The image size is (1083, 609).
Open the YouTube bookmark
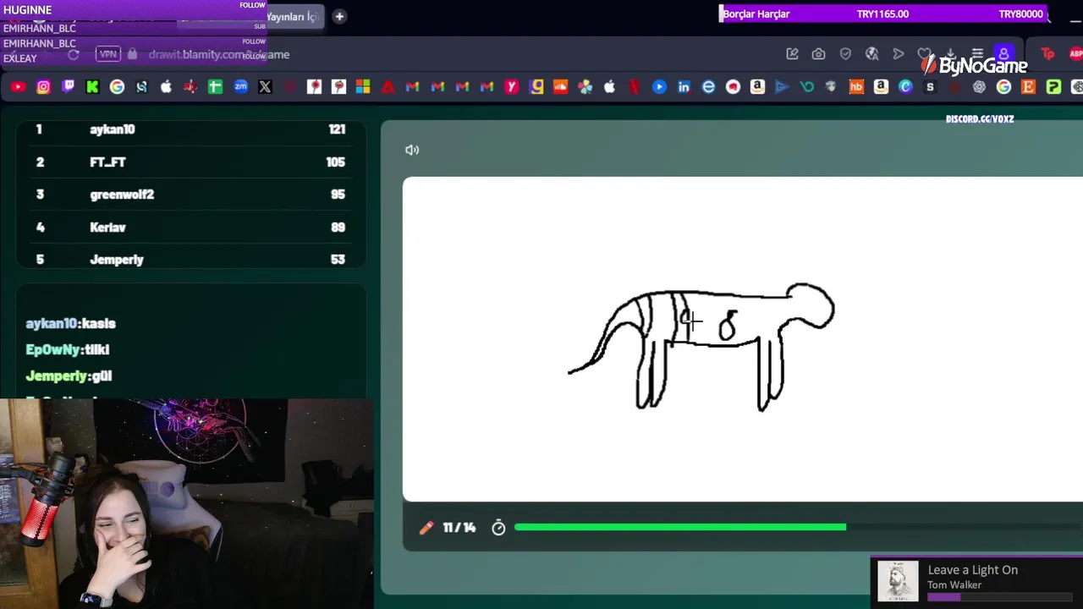(x=19, y=86)
